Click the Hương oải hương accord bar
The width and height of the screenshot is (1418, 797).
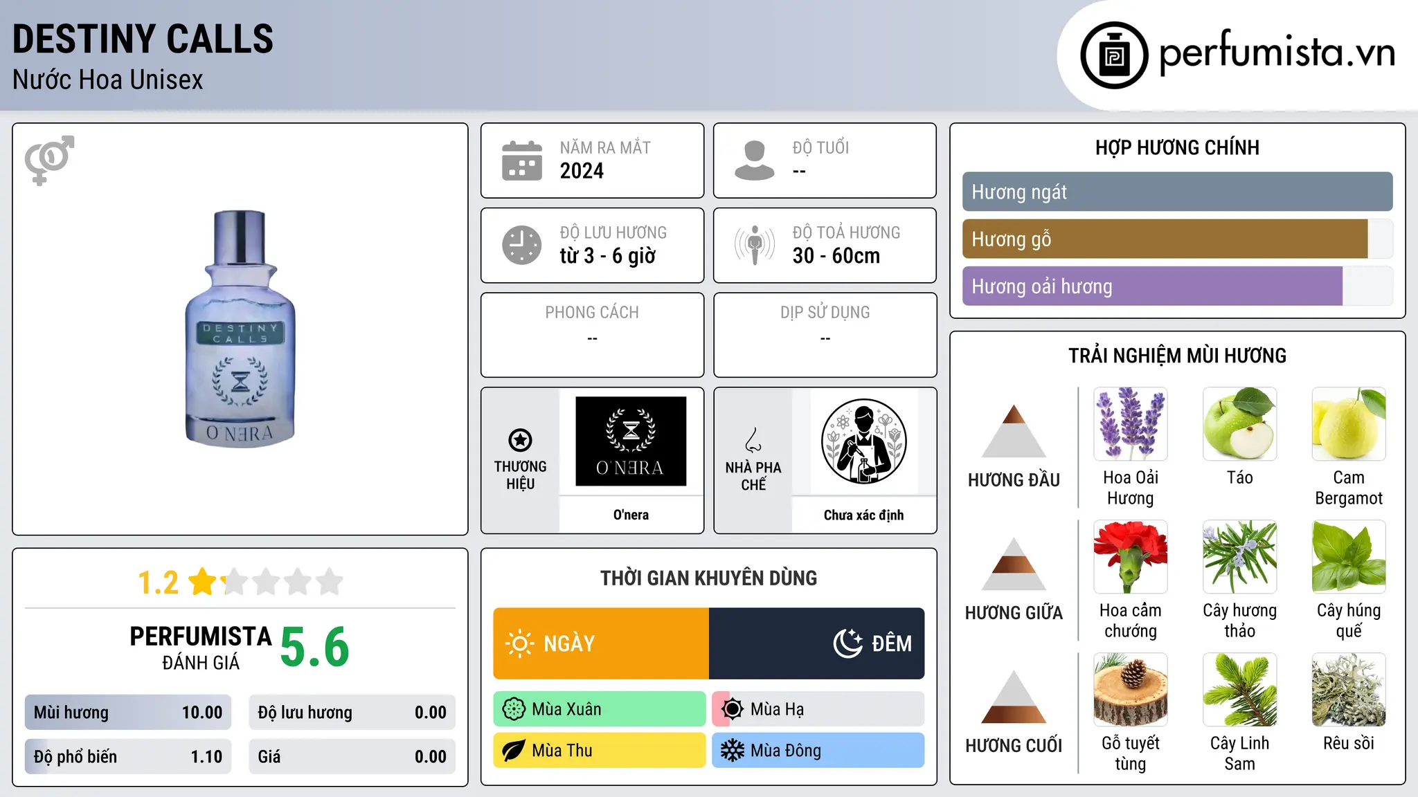[x=1177, y=286]
